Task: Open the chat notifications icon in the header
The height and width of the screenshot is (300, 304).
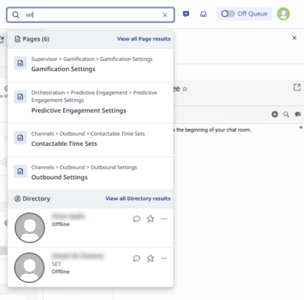Action: pos(186,14)
